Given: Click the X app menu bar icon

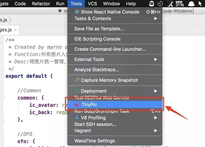Looking at the screenshot, I should coord(170,4).
